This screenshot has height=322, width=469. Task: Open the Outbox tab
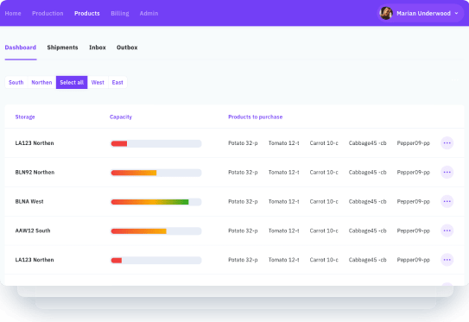[x=127, y=47]
